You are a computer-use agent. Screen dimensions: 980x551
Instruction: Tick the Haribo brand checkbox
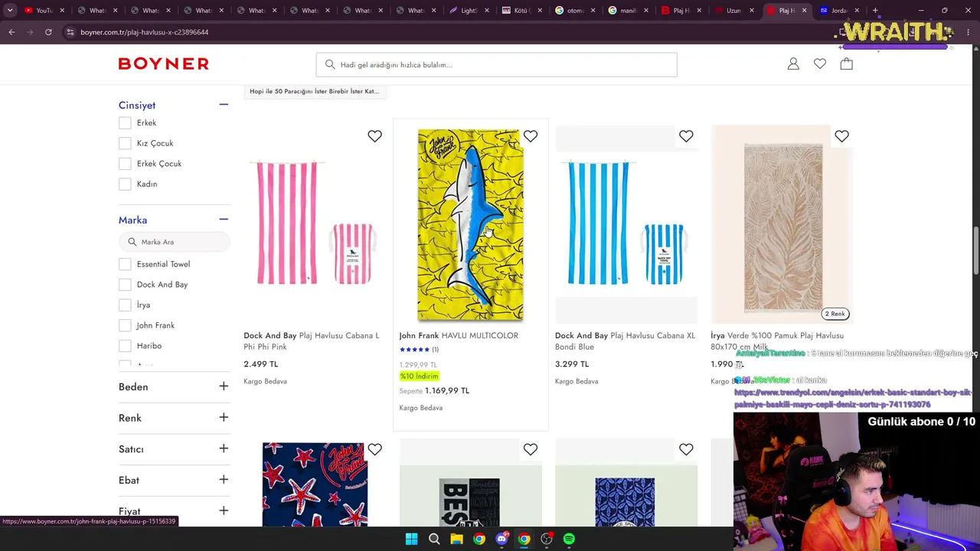[125, 346]
